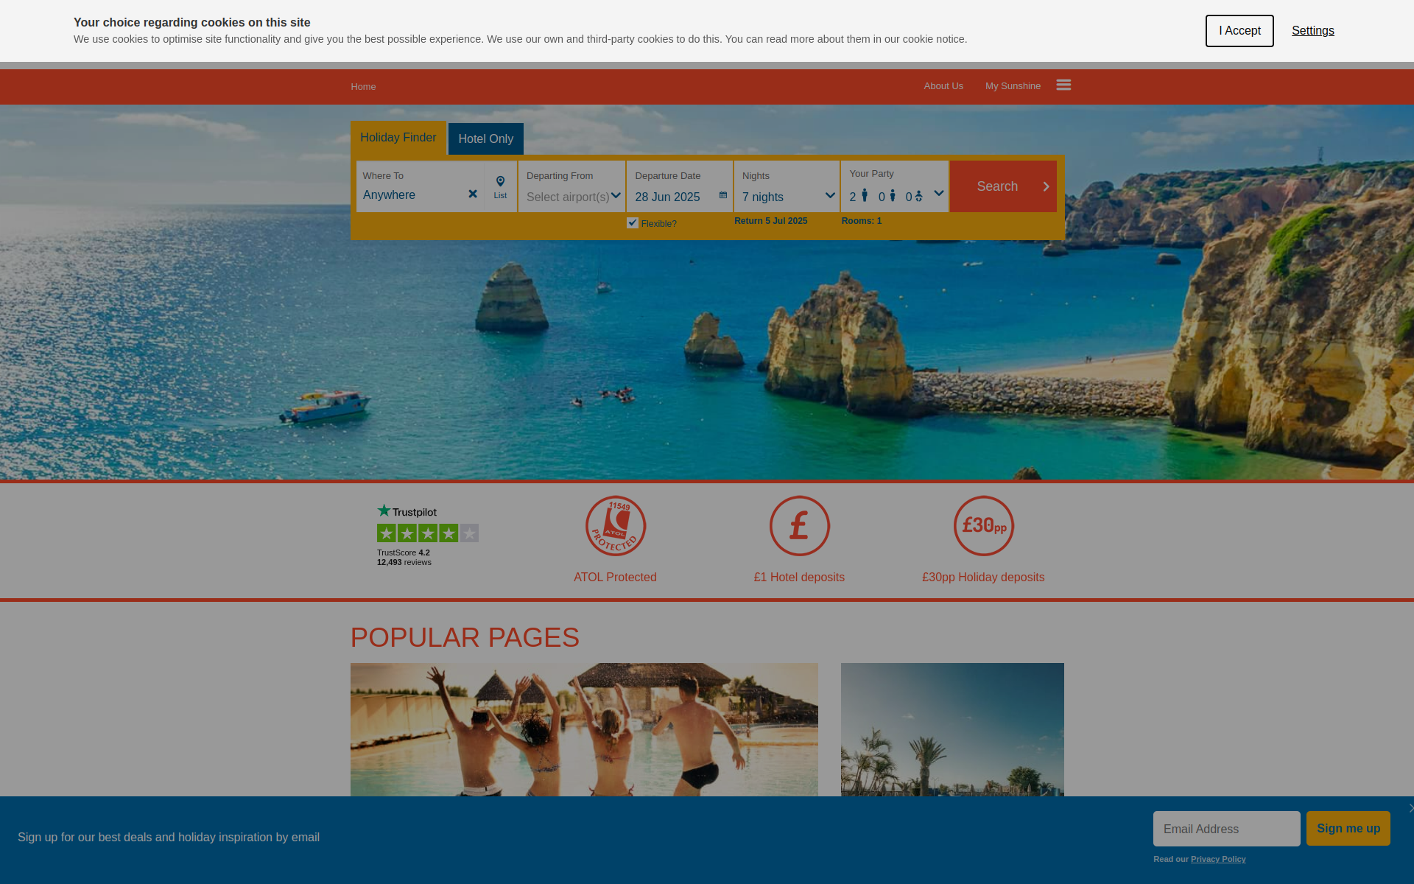Click the Sign me up button

coord(1348,829)
